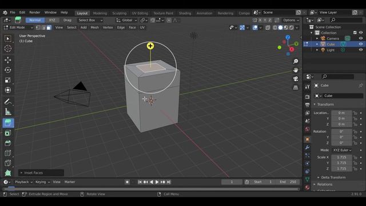Open the Output properties tab

[307, 105]
